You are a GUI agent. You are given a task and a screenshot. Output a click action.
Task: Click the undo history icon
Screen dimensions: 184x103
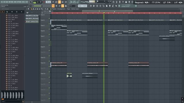point(113,2)
